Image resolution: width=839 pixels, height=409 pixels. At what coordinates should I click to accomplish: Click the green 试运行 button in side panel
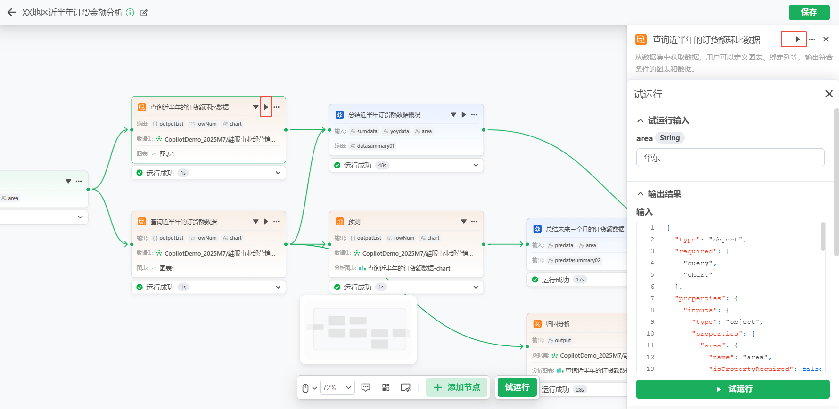pos(732,389)
